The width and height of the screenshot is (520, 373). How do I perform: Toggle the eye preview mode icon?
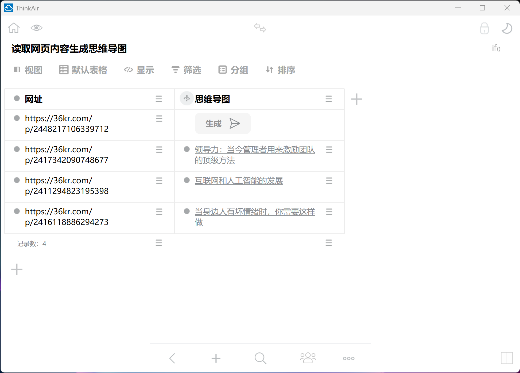click(37, 28)
